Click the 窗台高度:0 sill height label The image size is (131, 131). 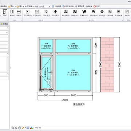tap(79, 104)
